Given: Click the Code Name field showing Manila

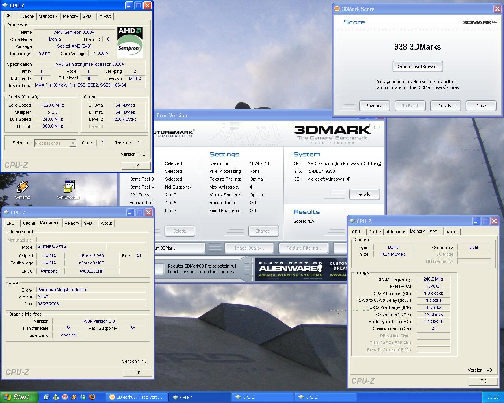Looking at the screenshot, I should click(55, 39).
